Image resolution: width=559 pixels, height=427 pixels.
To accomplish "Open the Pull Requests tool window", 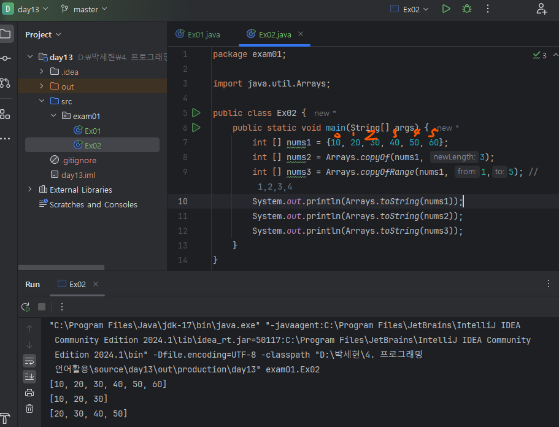I will click(x=6, y=82).
